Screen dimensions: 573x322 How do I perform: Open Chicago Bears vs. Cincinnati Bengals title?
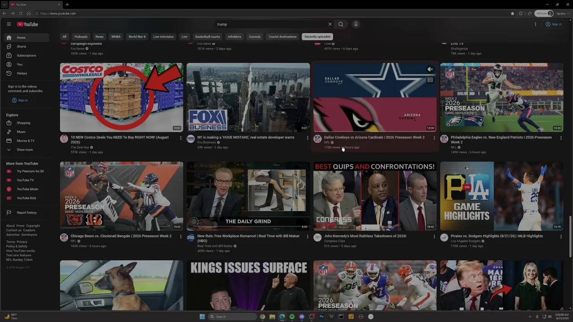coord(121,236)
